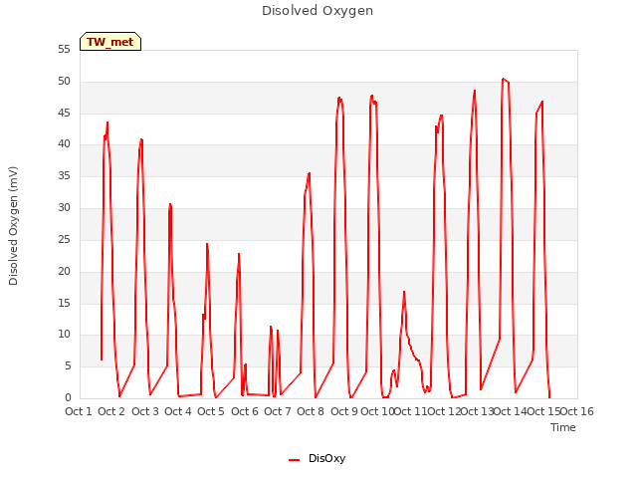637x478 pixels.
Task: Click the y-axis value 25
Action: (x=64, y=239)
